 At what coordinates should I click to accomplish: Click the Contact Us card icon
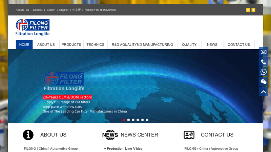coord(189,135)
